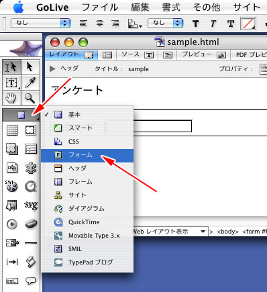The height and width of the screenshot is (292, 267).
Task: Select the hand tool
Action: 11,98
